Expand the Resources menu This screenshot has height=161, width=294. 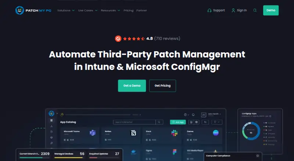click(110, 11)
